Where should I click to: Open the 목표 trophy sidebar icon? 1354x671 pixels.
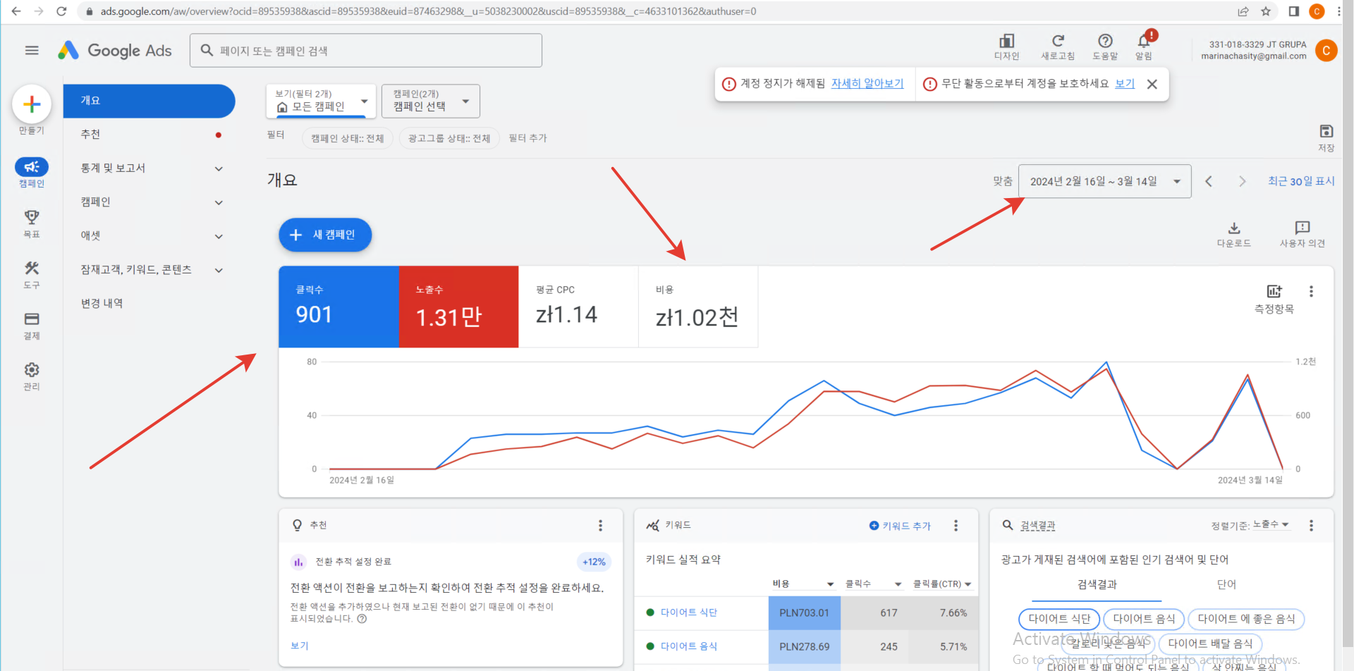pos(32,217)
